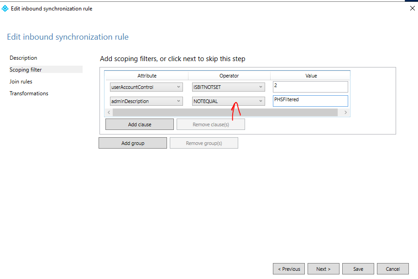Save the synchronization rule
Screen dimensions: 418x279
pos(358,269)
